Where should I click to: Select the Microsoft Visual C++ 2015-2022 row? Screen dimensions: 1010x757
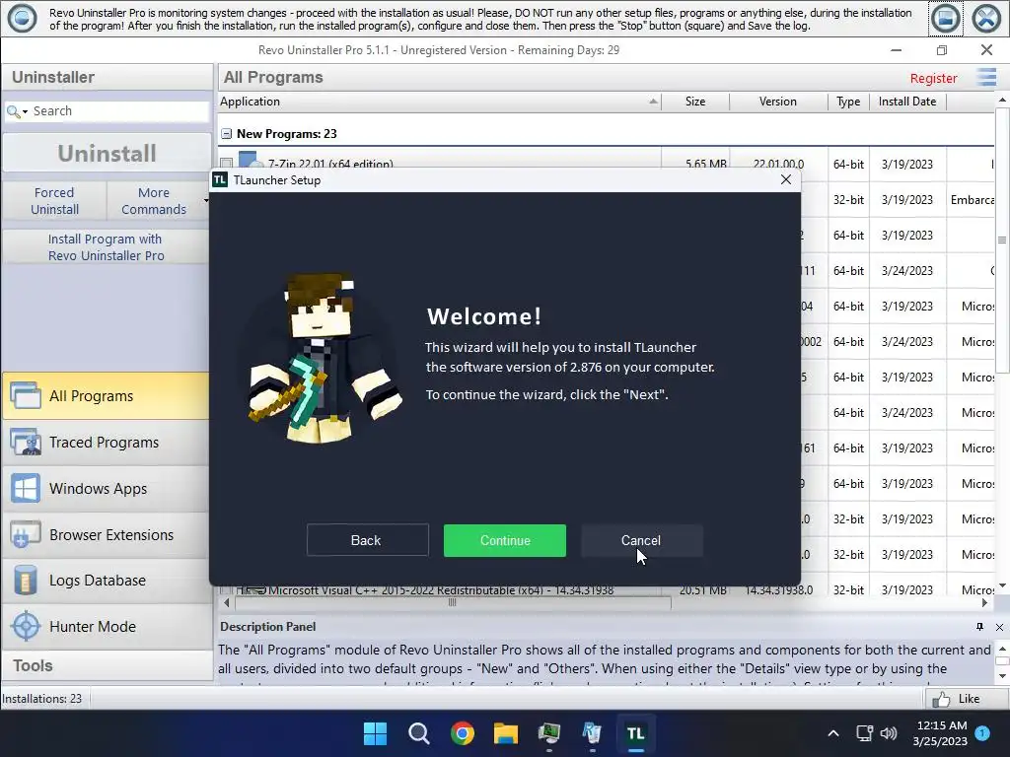click(x=606, y=589)
